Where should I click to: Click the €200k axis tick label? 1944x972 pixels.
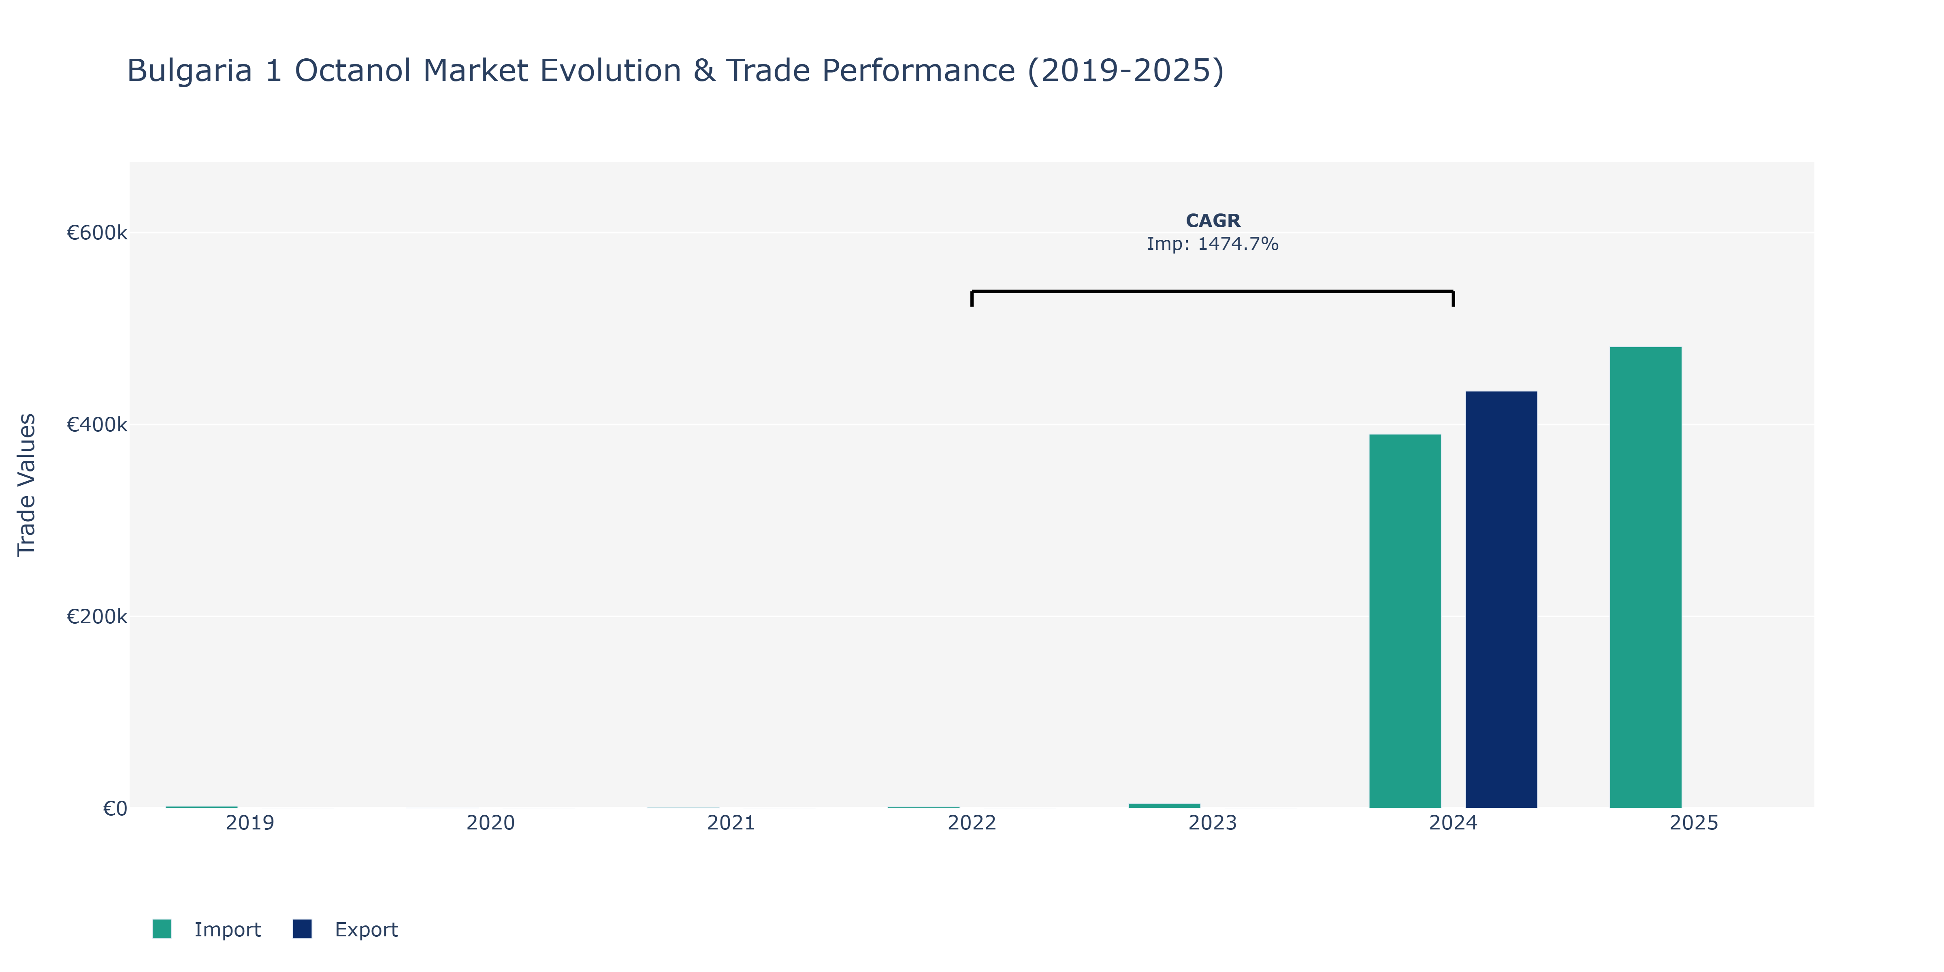(97, 616)
